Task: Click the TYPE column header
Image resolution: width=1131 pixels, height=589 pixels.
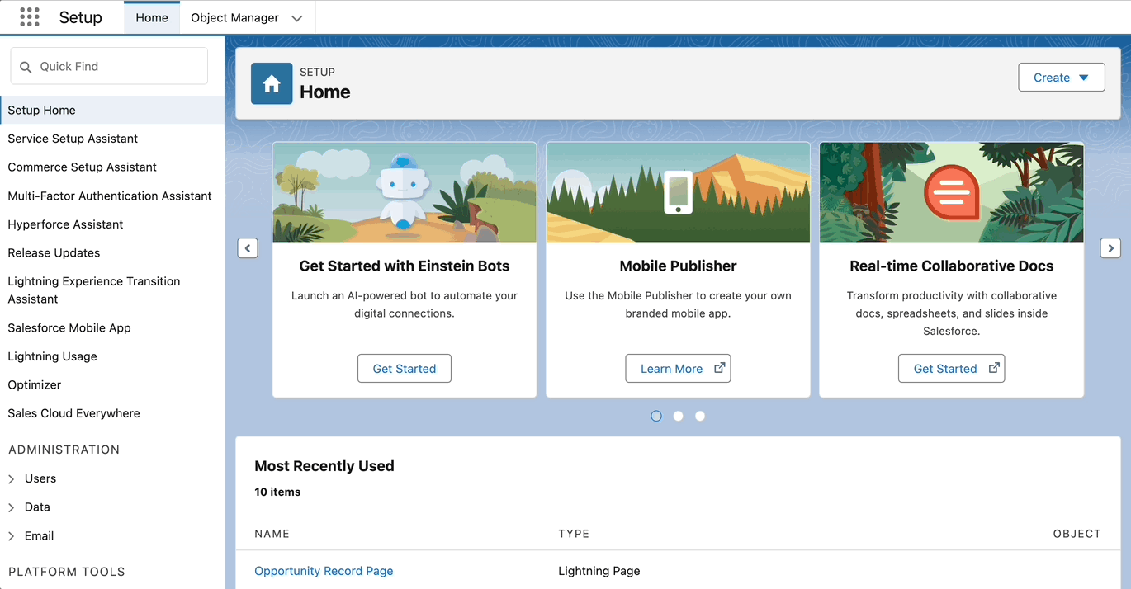Action: point(574,534)
